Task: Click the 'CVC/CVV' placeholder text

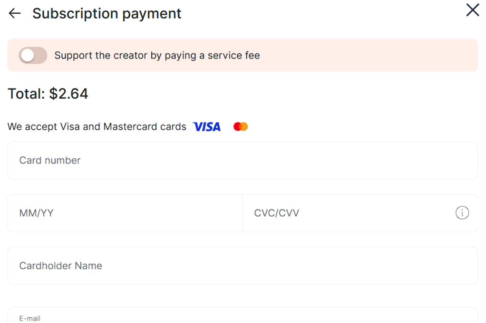Action: coord(276,213)
